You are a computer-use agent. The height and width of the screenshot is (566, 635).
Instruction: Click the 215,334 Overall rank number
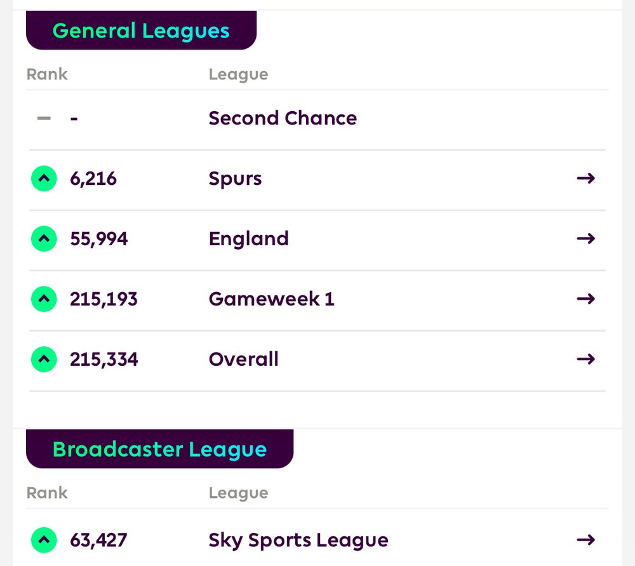pos(104,360)
